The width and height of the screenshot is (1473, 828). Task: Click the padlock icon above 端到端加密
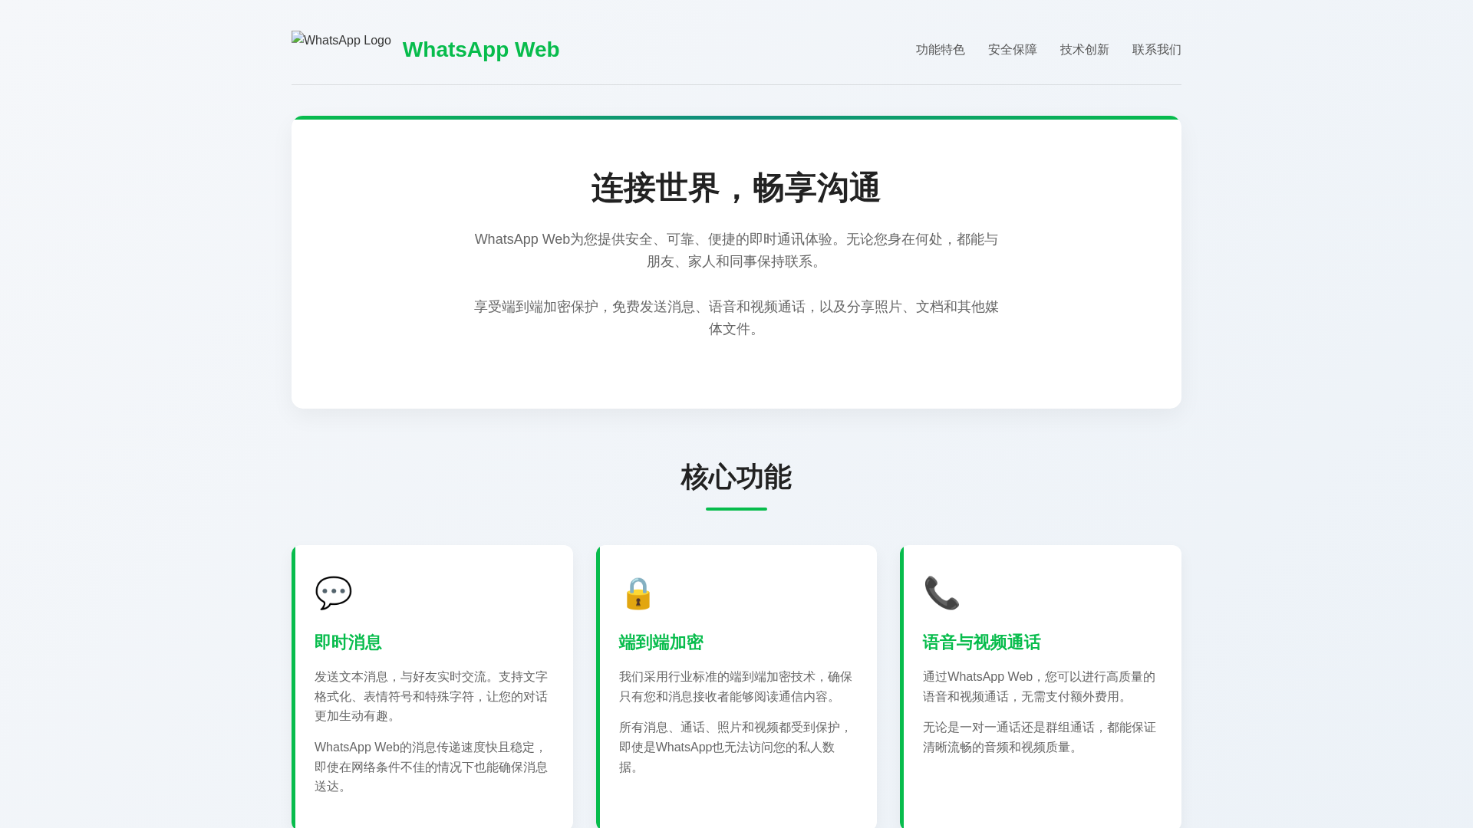pos(638,593)
